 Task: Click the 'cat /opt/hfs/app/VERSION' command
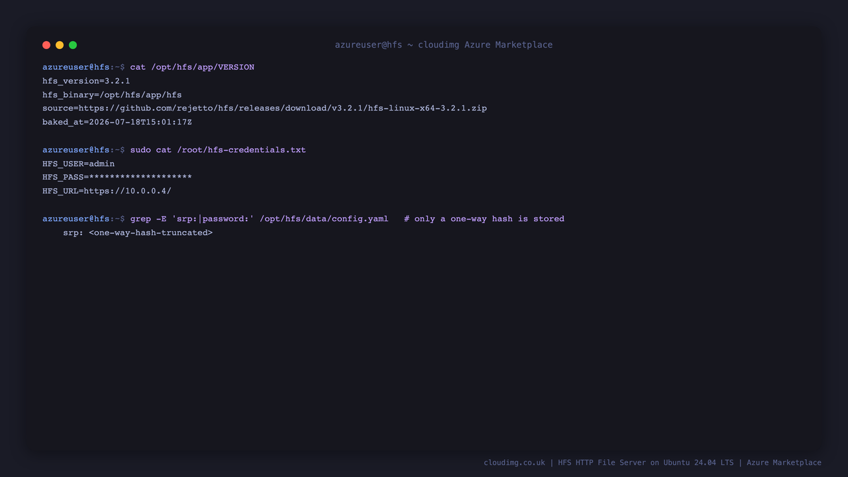192,67
